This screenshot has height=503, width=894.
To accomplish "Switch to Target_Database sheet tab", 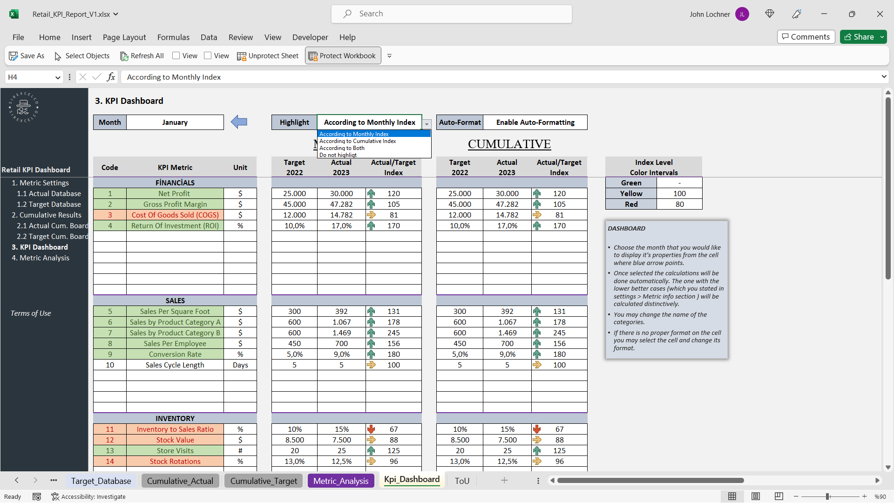I will (x=101, y=481).
